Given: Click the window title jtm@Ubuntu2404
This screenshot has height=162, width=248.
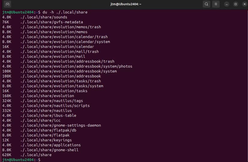Looking at the screenshot, I should pos(124,4).
